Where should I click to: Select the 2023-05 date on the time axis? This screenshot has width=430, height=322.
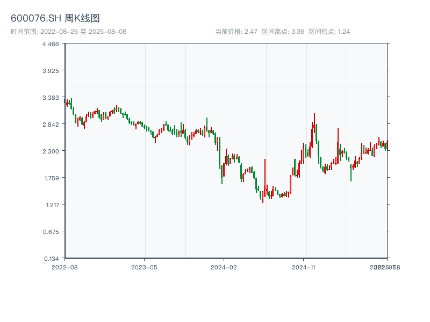144,267
